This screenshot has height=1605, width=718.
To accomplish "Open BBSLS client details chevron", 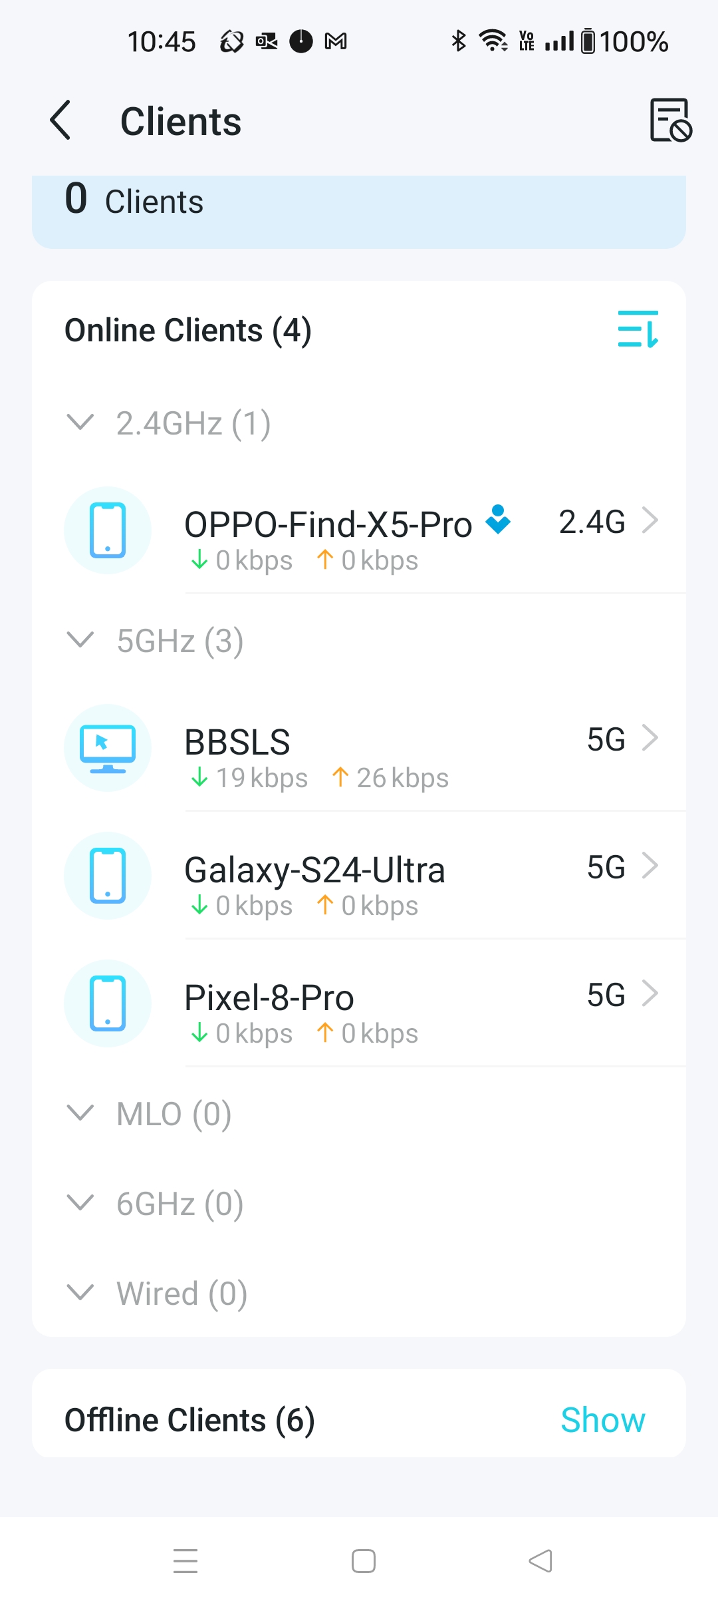I will (x=650, y=738).
